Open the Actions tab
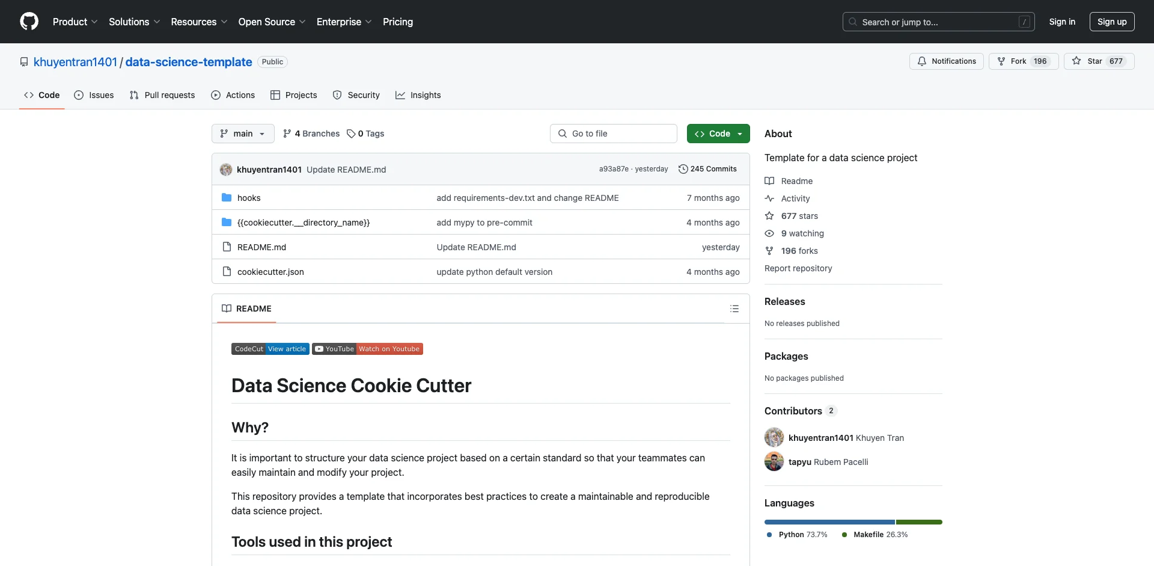The height and width of the screenshot is (566, 1154). 233,95
